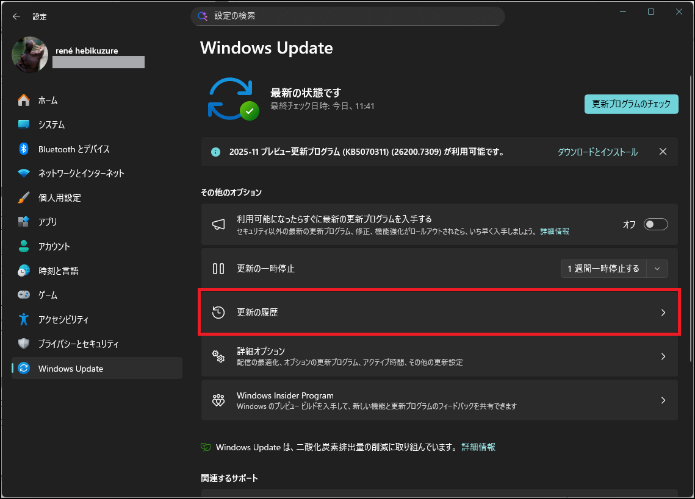Open アカウント in the sidebar
The height and width of the screenshot is (499, 695).
(x=96, y=247)
